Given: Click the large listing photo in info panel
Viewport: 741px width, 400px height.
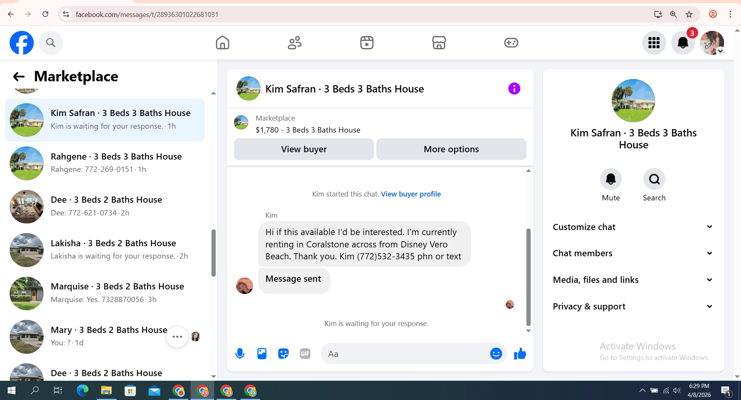Looking at the screenshot, I should 633,101.
